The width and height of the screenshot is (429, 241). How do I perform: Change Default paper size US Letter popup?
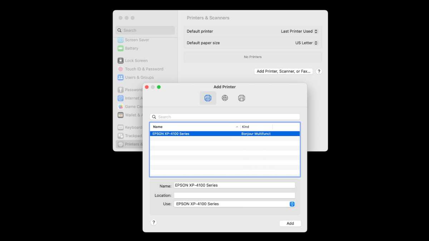(x=306, y=43)
